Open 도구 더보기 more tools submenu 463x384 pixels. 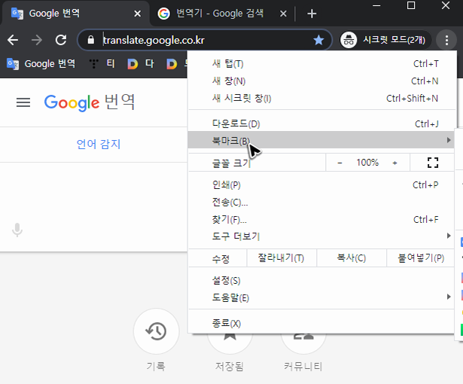pyautogui.click(x=321, y=236)
